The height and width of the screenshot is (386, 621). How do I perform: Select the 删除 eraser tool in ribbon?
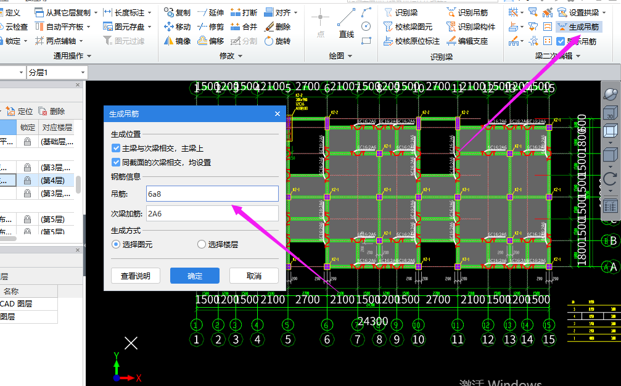(278, 27)
